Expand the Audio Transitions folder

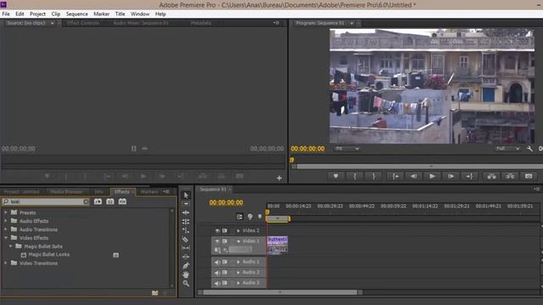(6, 230)
